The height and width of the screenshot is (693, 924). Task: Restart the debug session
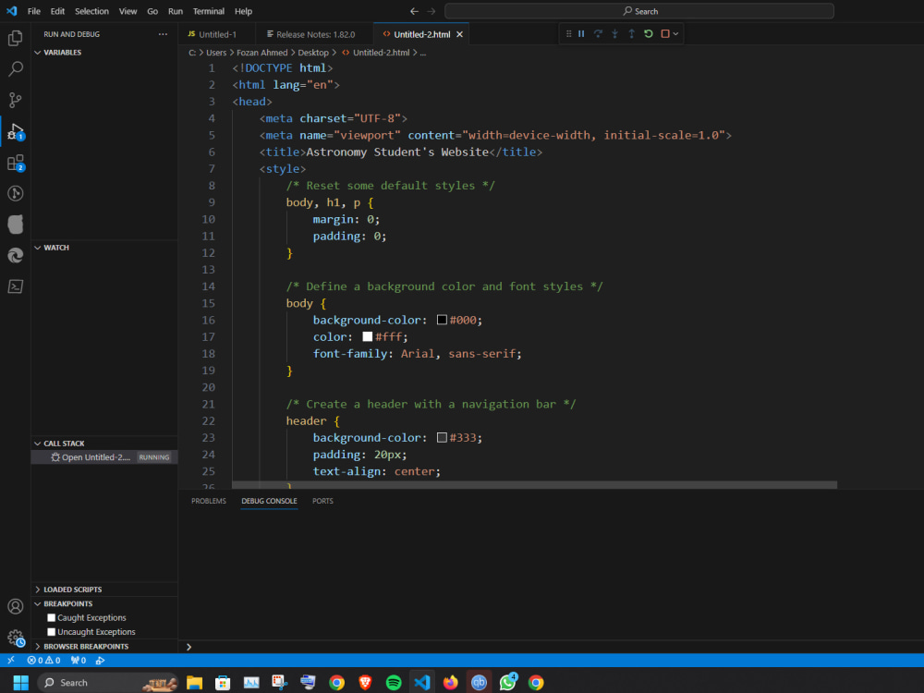point(649,33)
